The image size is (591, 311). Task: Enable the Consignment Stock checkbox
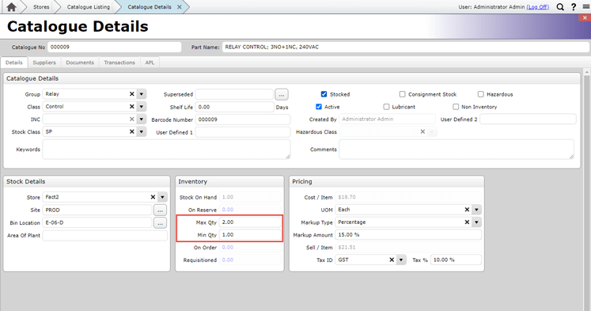(x=402, y=94)
